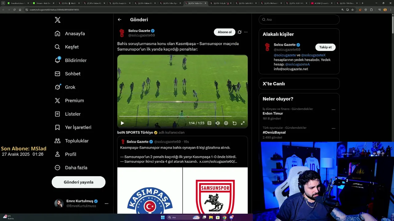The image size is (394, 221).
Task: Open weather widget in taskbar
Action: tap(8, 217)
